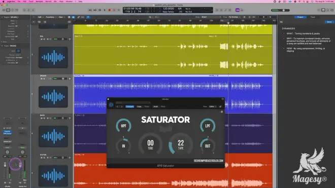
Task: Switch to the Track tab in notes panel
Action: click(x=313, y=17)
